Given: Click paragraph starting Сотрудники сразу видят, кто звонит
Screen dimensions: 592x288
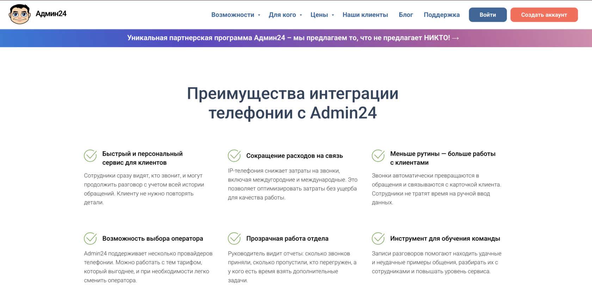Looking at the screenshot, I should tap(144, 189).
